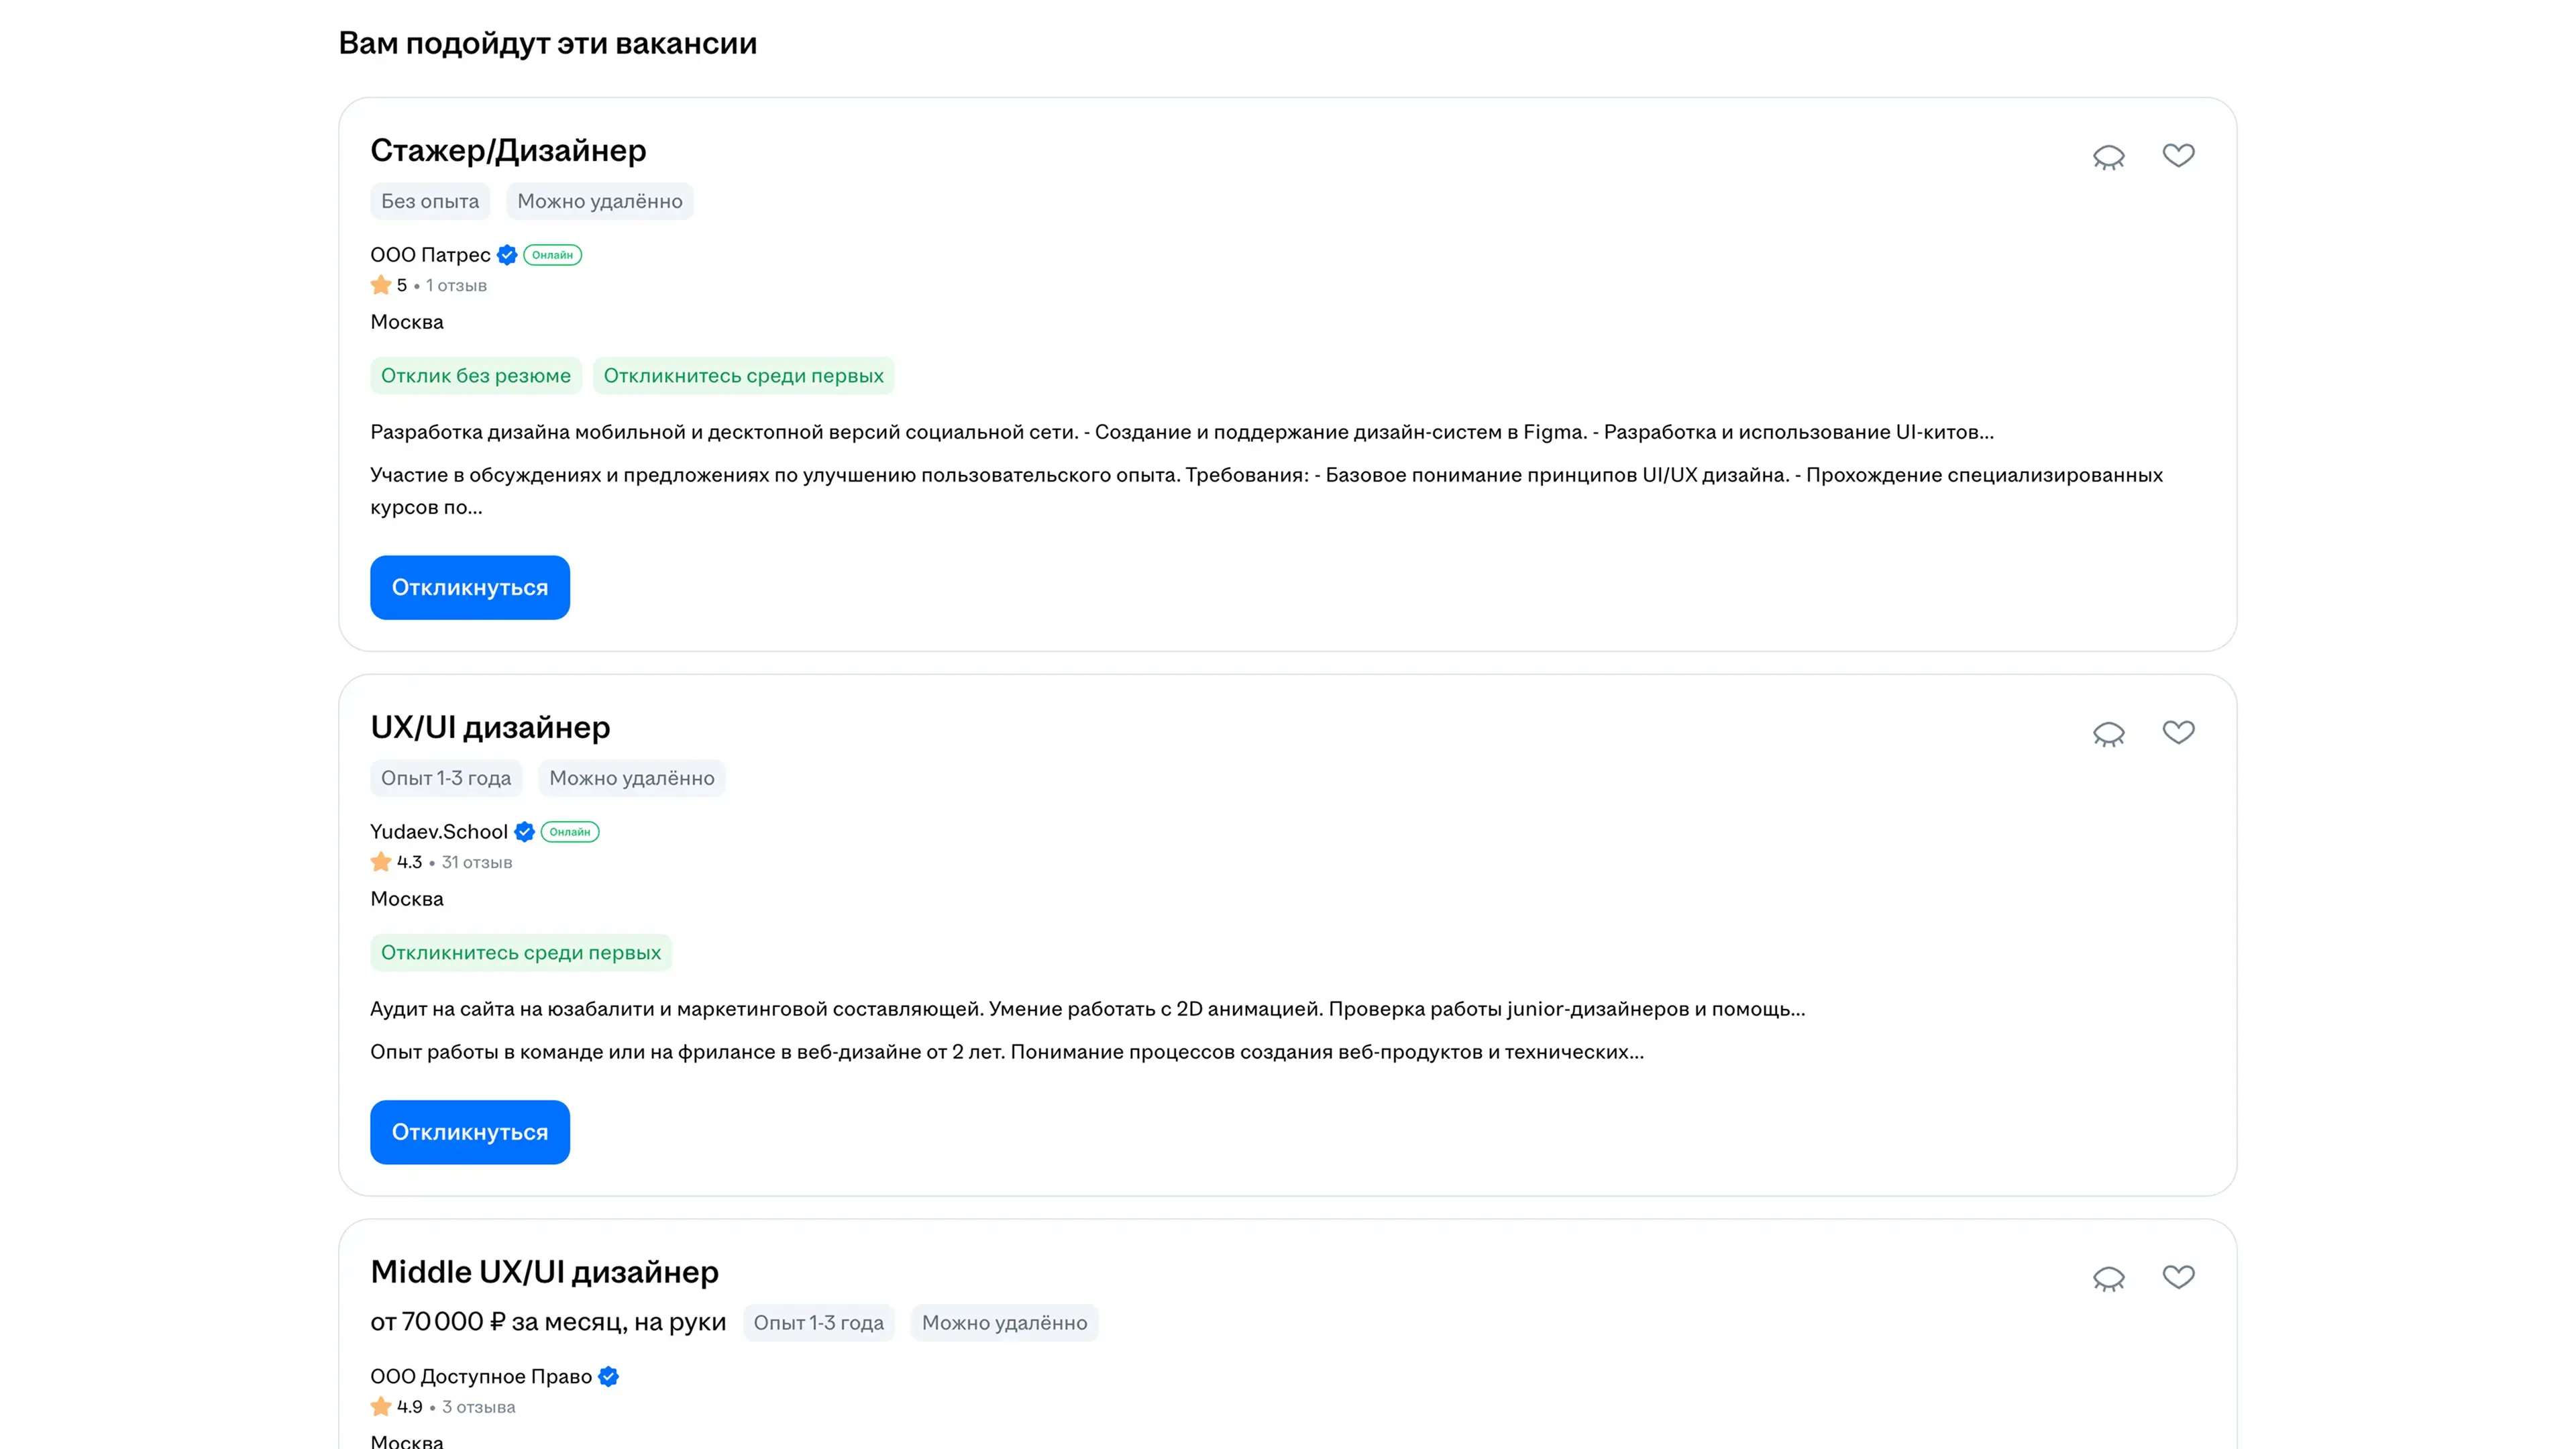Favorite the UX/UI дизайнер vacancy

click(2178, 732)
